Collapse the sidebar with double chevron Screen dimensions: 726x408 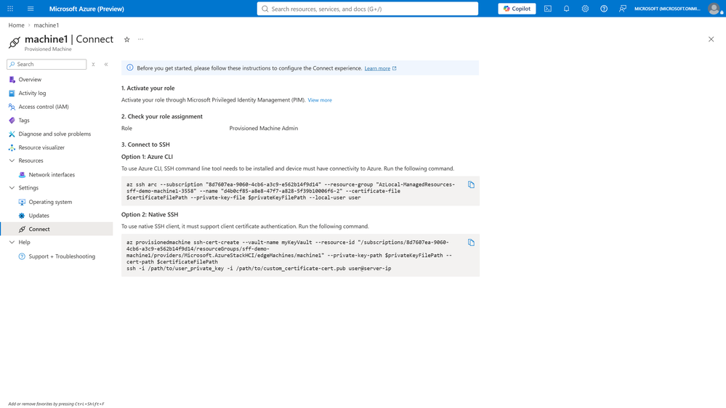(x=106, y=65)
